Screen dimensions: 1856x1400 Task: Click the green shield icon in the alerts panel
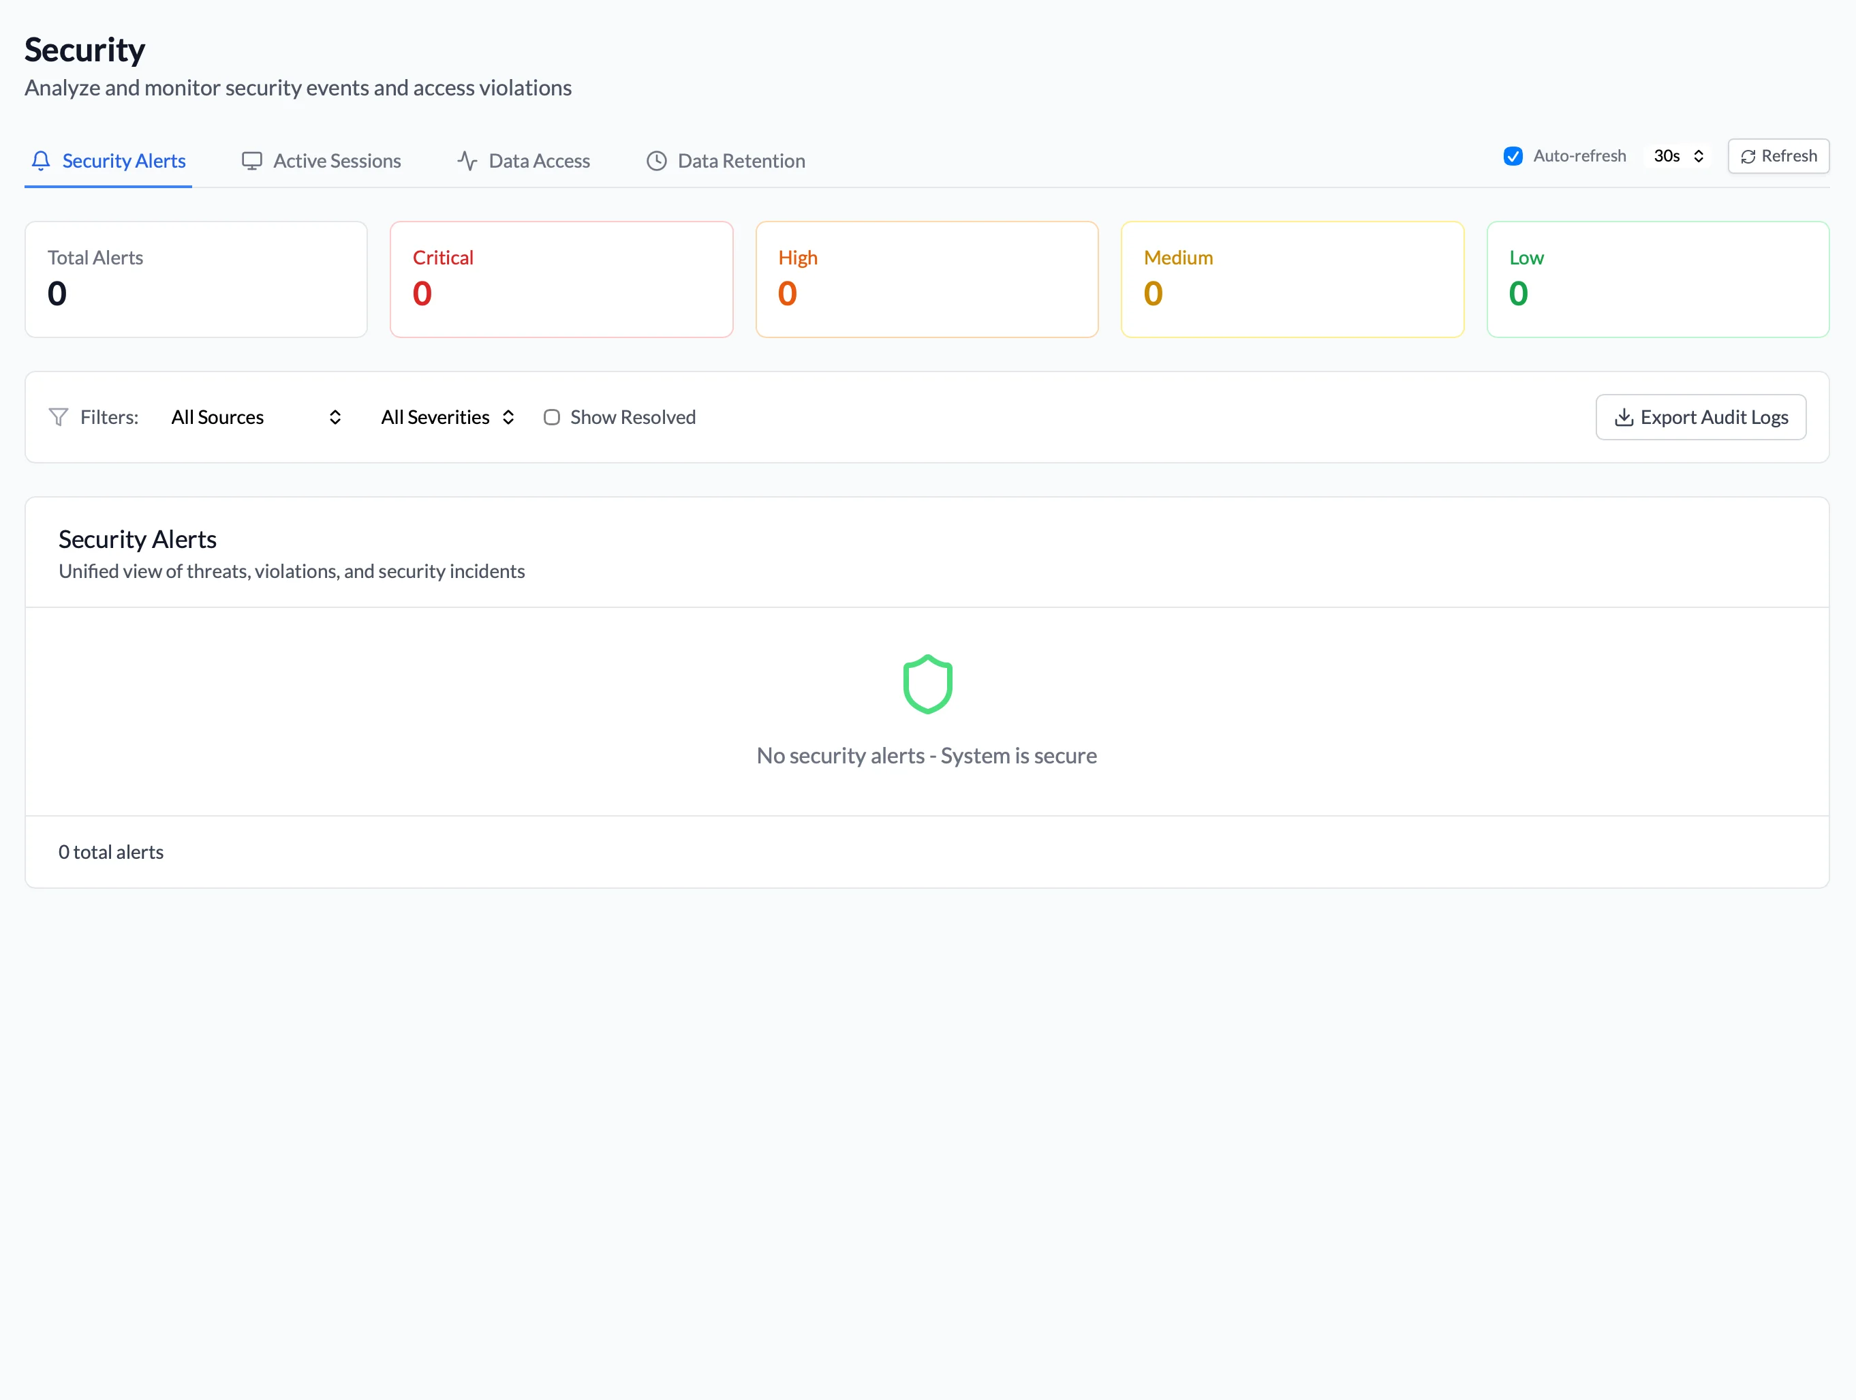pyautogui.click(x=927, y=683)
